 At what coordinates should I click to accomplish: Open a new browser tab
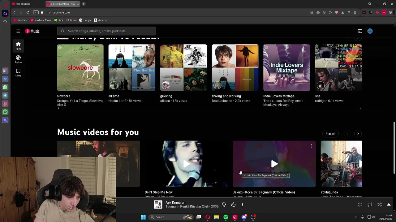click(x=84, y=4)
